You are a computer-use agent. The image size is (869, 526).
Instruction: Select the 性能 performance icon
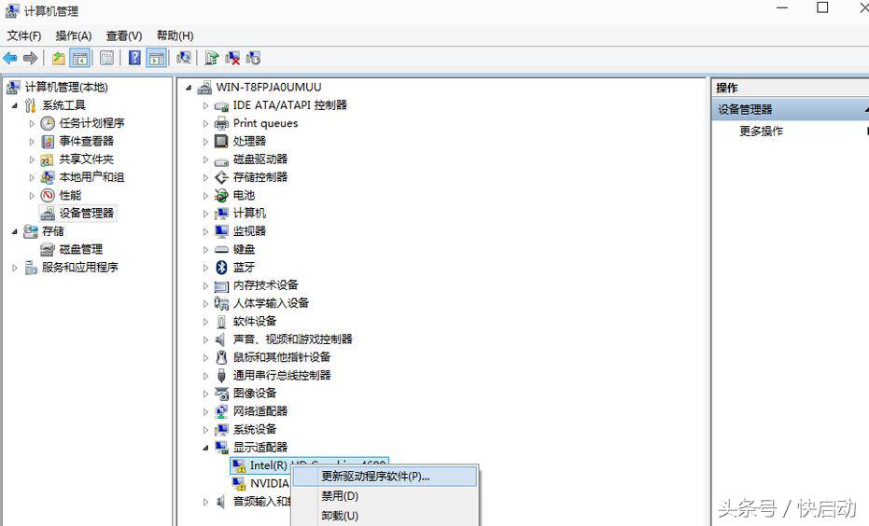click(48, 195)
